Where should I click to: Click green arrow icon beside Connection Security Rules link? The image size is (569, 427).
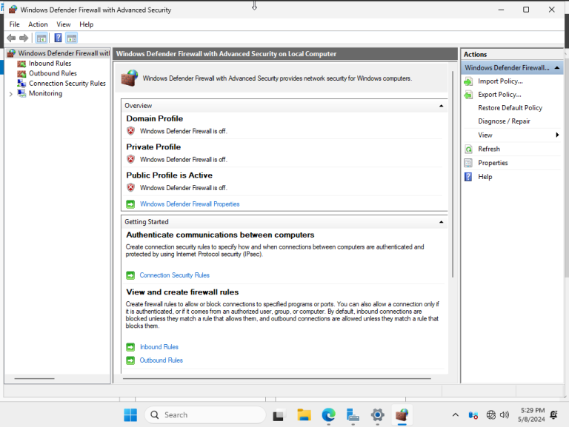(x=130, y=275)
